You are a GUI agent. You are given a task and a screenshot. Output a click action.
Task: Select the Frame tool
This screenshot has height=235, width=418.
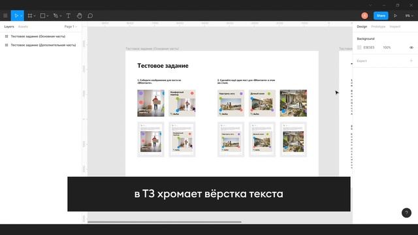pos(30,16)
